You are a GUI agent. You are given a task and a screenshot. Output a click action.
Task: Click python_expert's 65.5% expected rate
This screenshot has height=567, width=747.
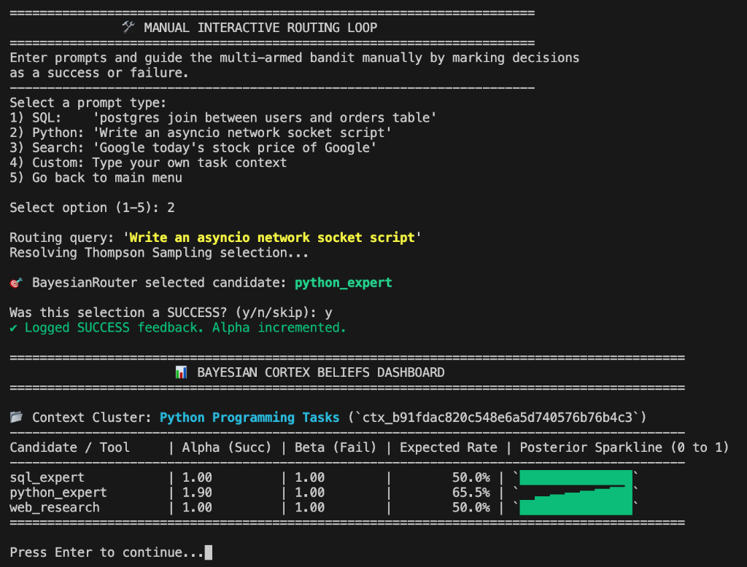click(471, 493)
